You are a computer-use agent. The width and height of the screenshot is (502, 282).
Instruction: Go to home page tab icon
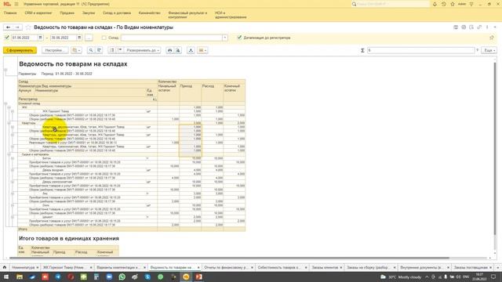click(x=5, y=267)
